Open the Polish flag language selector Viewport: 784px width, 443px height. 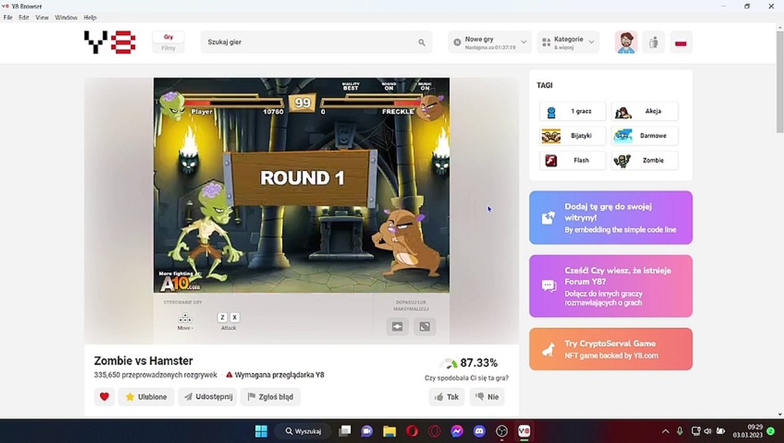pyautogui.click(x=681, y=42)
